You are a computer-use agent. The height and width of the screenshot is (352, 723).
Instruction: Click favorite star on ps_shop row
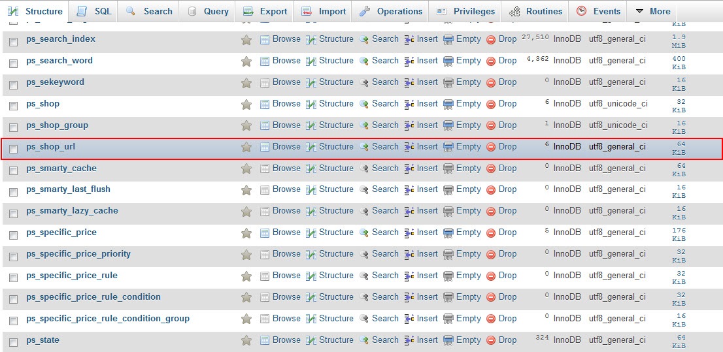(x=246, y=104)
